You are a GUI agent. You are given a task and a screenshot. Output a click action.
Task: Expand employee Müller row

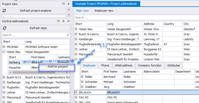[x=82, y=77]
